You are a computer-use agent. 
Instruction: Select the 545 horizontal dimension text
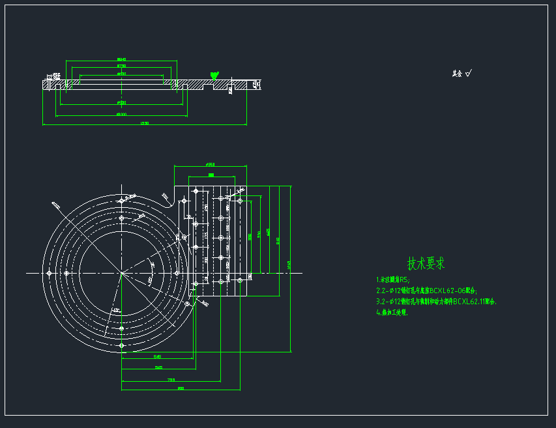click(157, 356)
